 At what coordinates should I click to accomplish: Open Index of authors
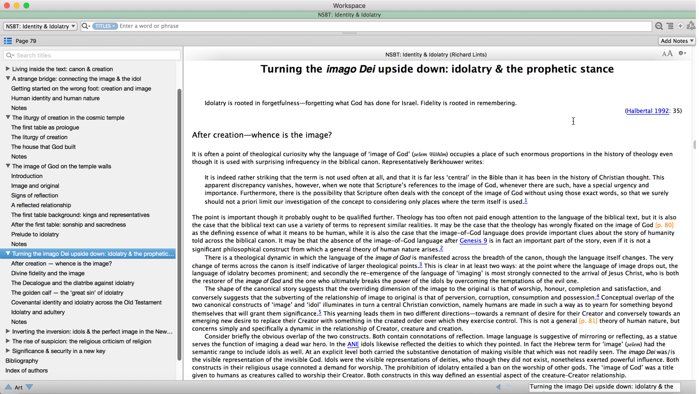pyautogui.click(x=26, y=371)
